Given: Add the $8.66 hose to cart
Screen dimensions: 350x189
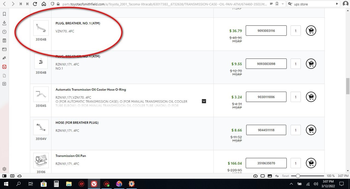Looking at the screenshot, I should 311,130.
